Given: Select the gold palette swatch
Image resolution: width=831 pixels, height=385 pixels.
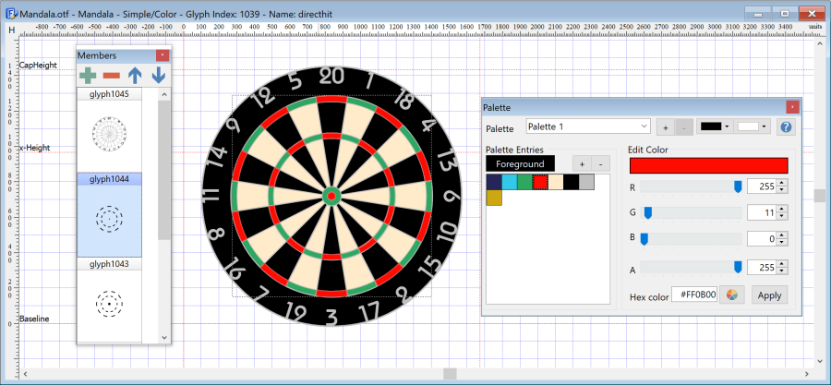Looking at the screenshot, I should click(494, 198).
